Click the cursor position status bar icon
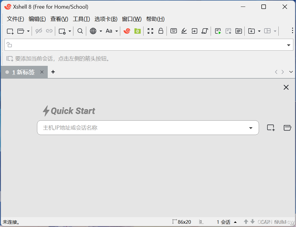 201,222
